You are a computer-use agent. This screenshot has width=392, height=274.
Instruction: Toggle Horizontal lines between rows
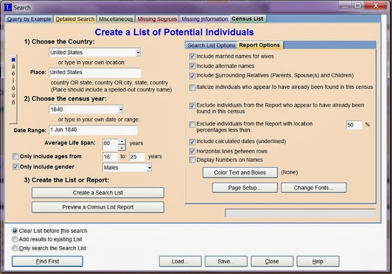192,151
